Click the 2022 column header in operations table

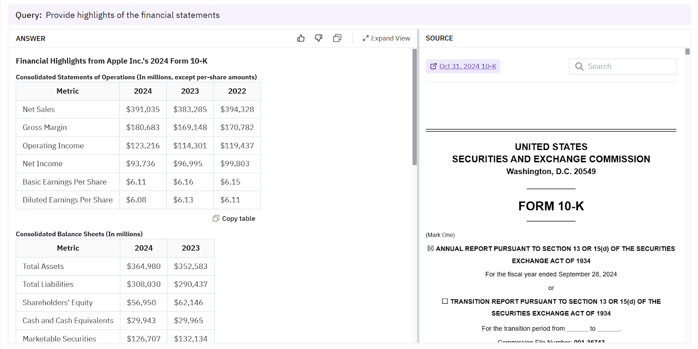pyautogui.click(x=237, y=91)
